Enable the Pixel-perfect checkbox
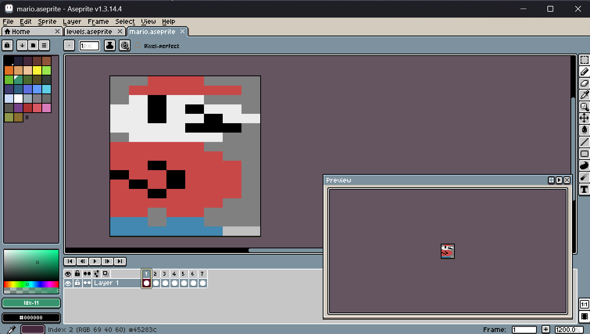The image size is (590, 334). [x=138, y=46]
